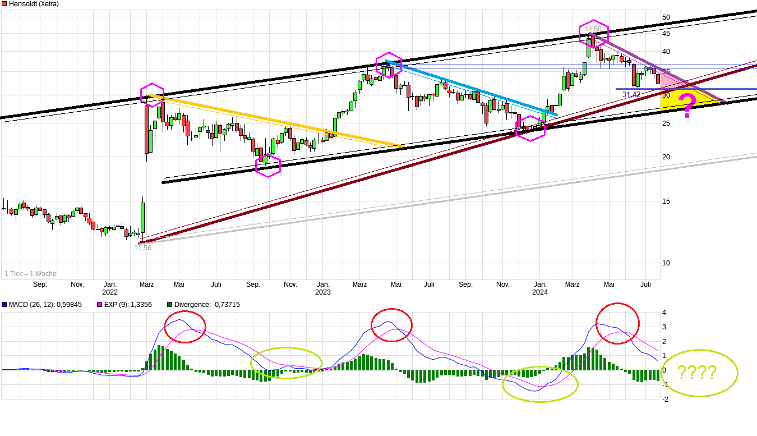Image resolution: width=757 pixels, height=436 pixels.
Task: Click the magenta hexagon at the März 2022 spike
Action: (x=152, y=95)
